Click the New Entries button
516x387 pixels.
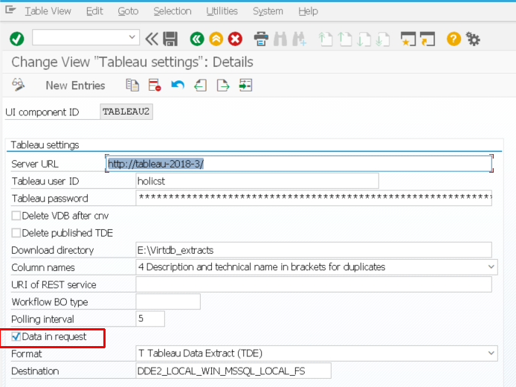tap(75, 86)
